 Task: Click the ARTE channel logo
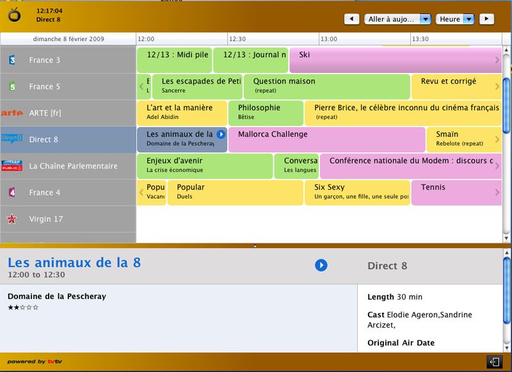click(x=12, y=113)
